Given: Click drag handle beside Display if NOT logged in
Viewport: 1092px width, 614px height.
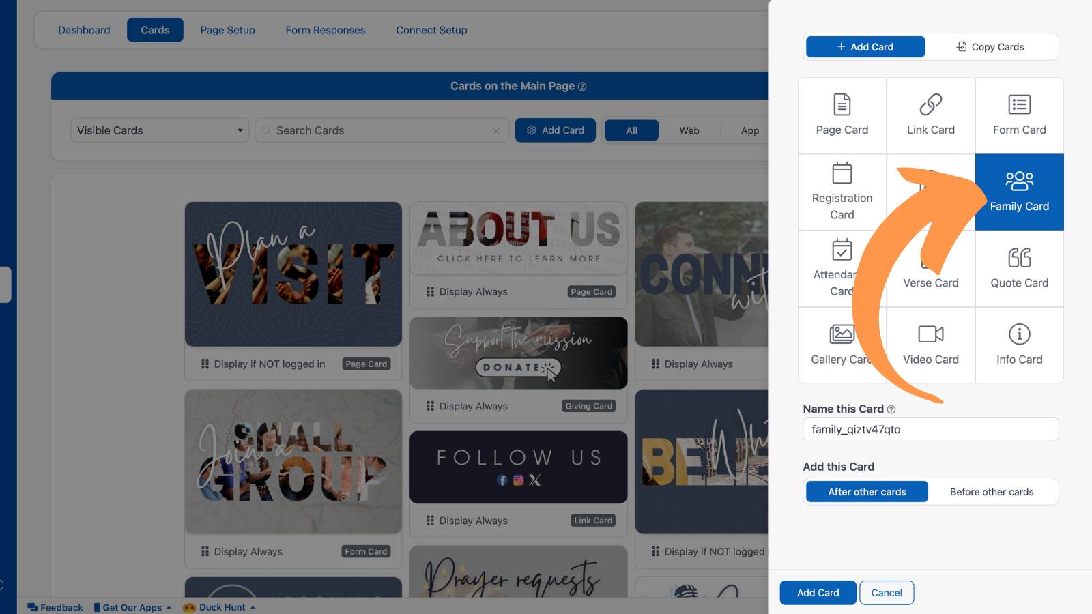Looking at the screenshot, I should (205, 364).
